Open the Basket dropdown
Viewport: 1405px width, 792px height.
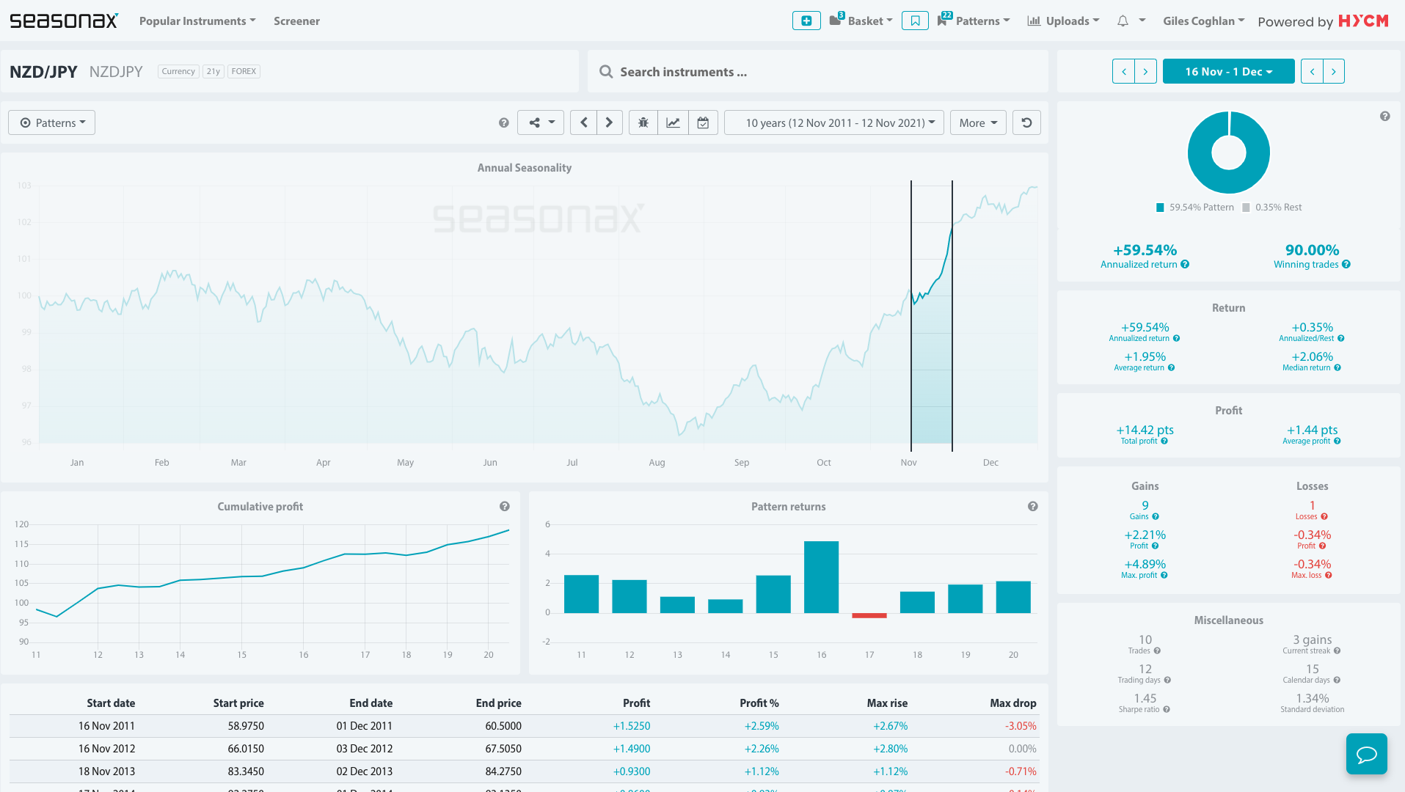point(861,21)
